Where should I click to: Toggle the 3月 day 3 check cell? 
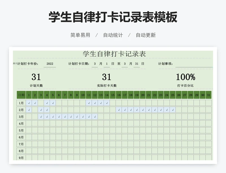pyautogui.click(x=41, y=117)
